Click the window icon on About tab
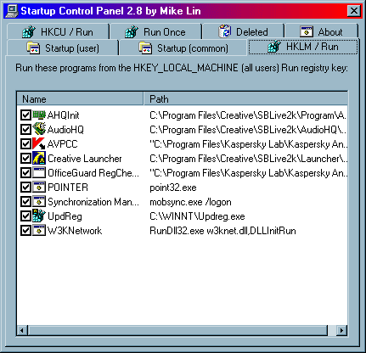Screen dimensions: 366x353 [x=307, y=31]
